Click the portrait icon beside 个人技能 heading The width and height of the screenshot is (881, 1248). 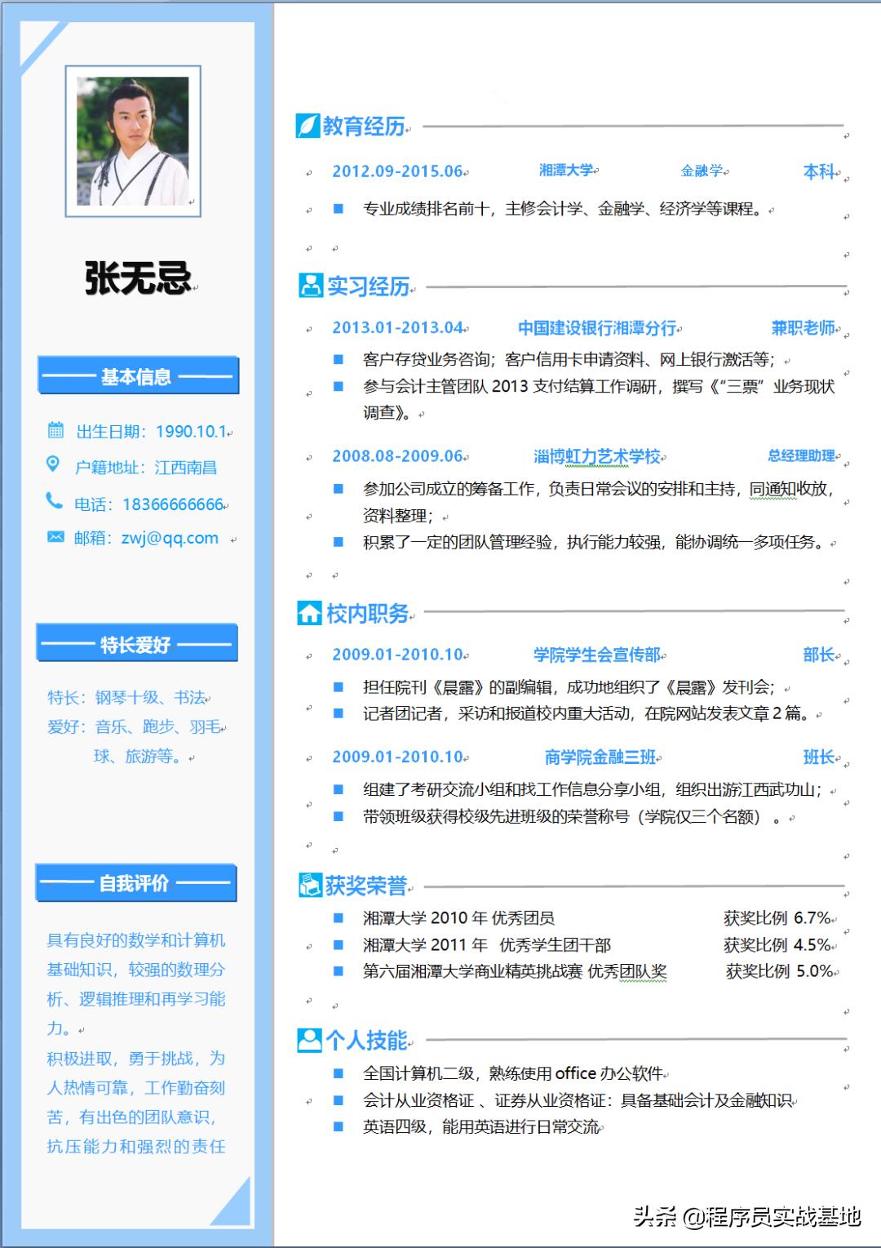click(x=308, y=1038)
